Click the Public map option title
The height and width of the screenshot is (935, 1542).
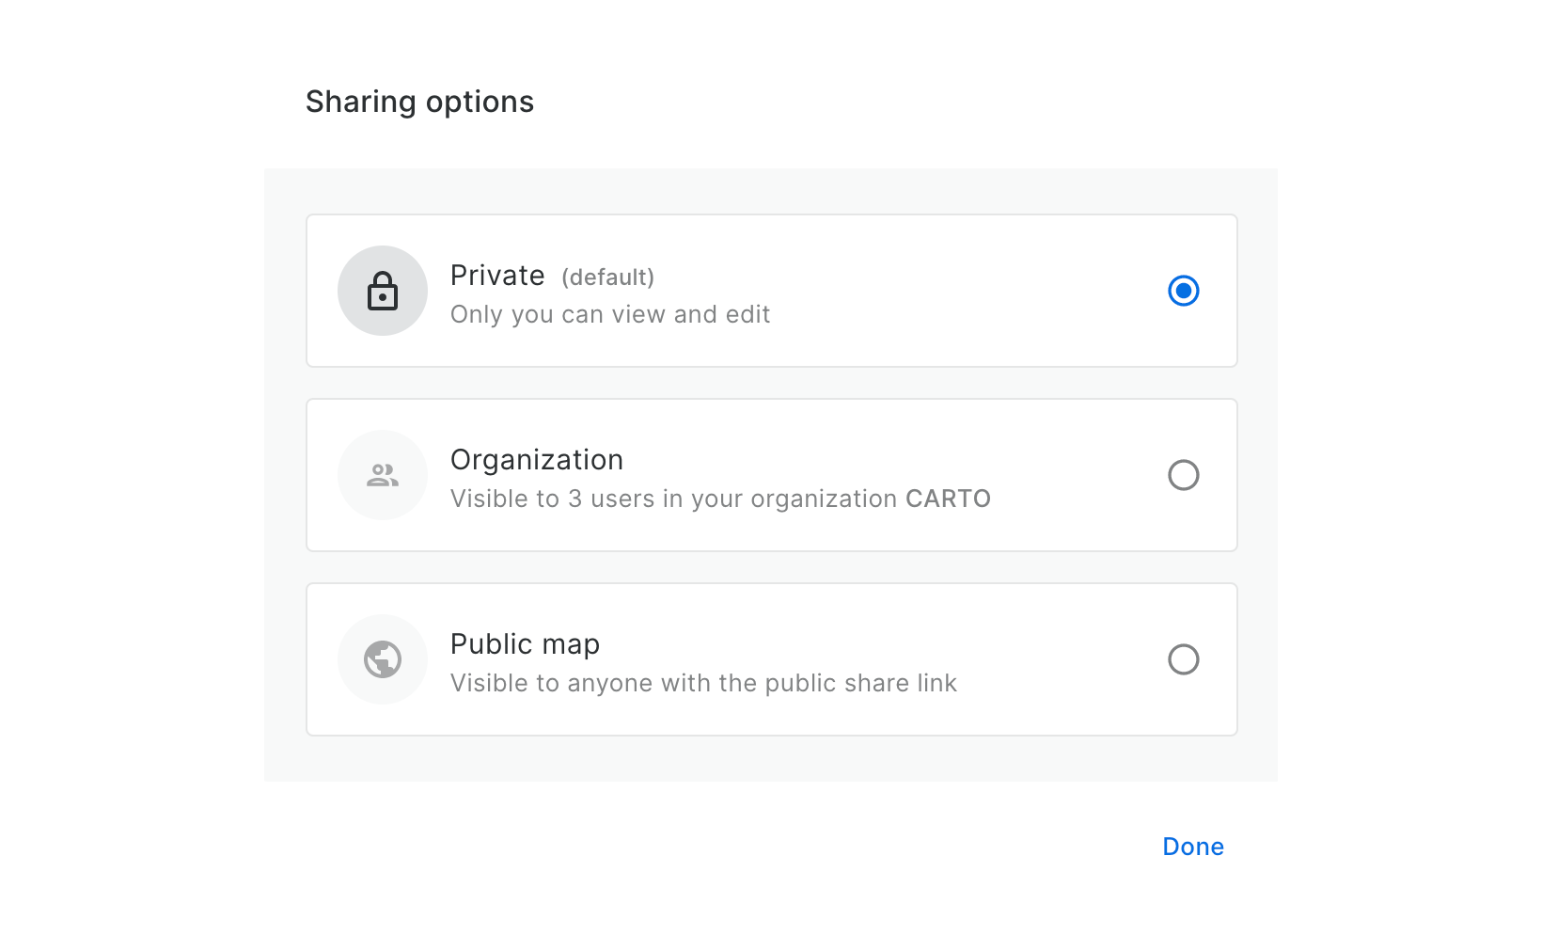click(525, 644)
